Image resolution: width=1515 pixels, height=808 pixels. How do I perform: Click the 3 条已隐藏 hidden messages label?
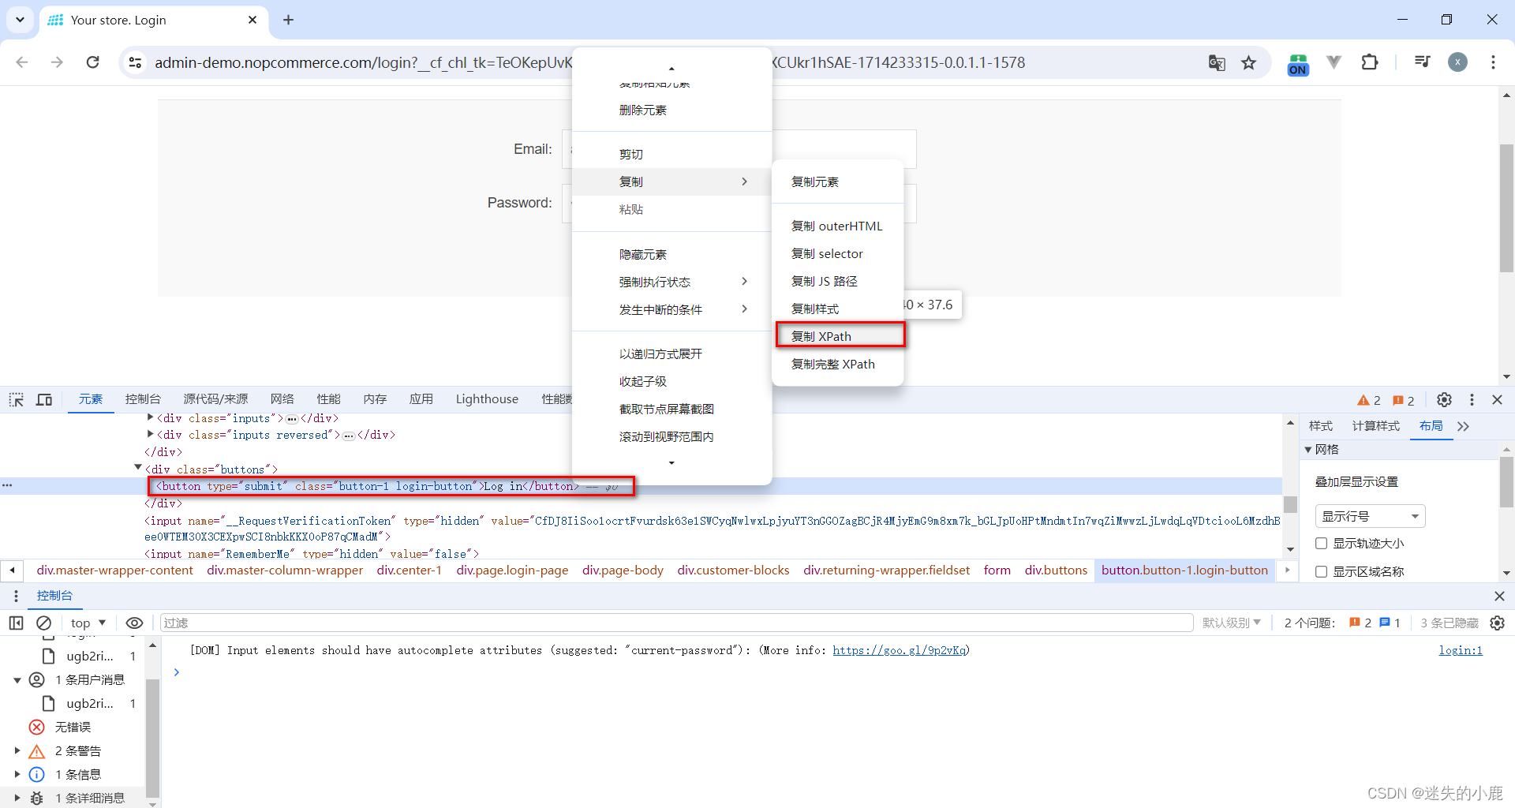(x=1450, y=623)
